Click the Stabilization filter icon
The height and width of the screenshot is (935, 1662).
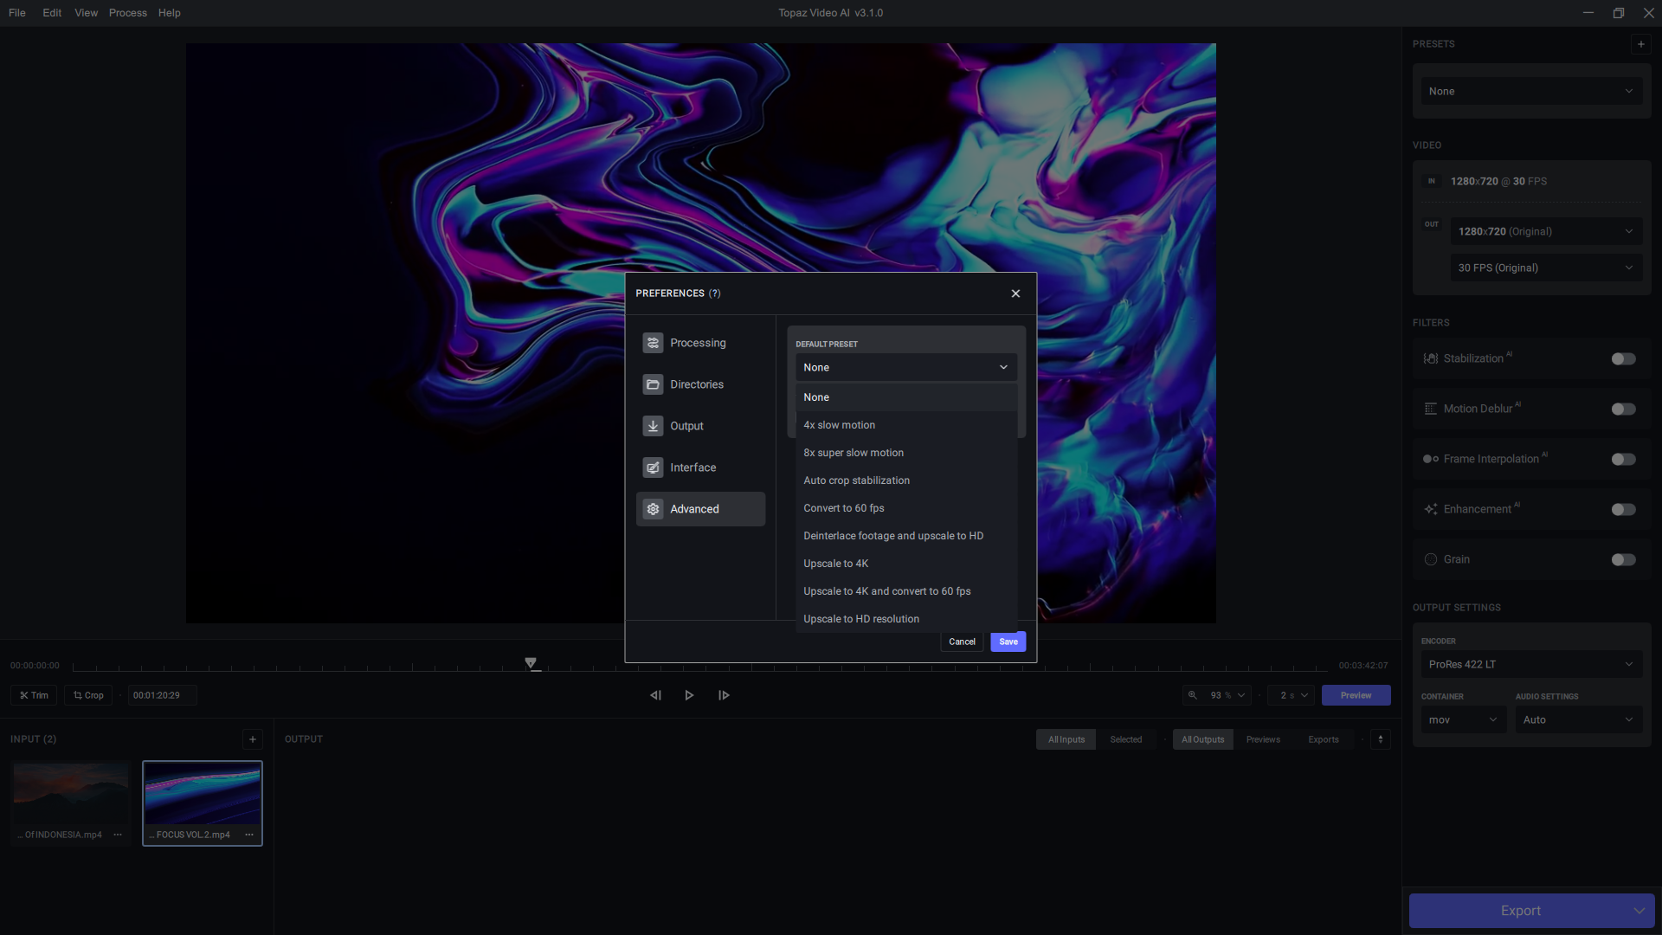pos(1432,358)
